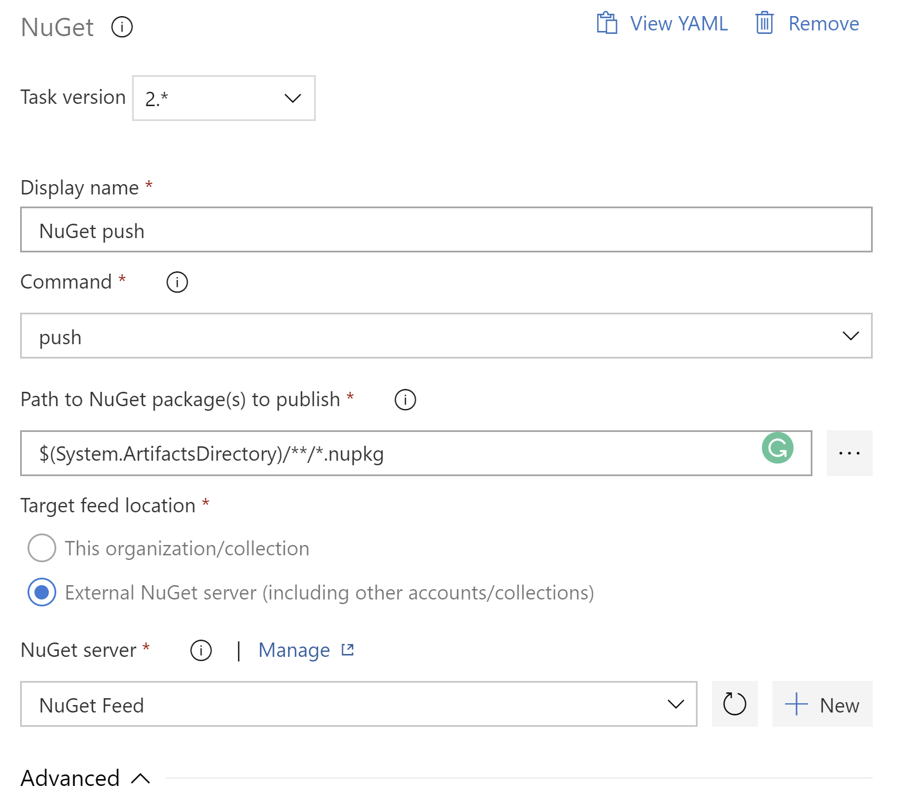Click the Grammarly icon in path field
898x802 pixels.
pyautogui.click(x=777, y=448)
